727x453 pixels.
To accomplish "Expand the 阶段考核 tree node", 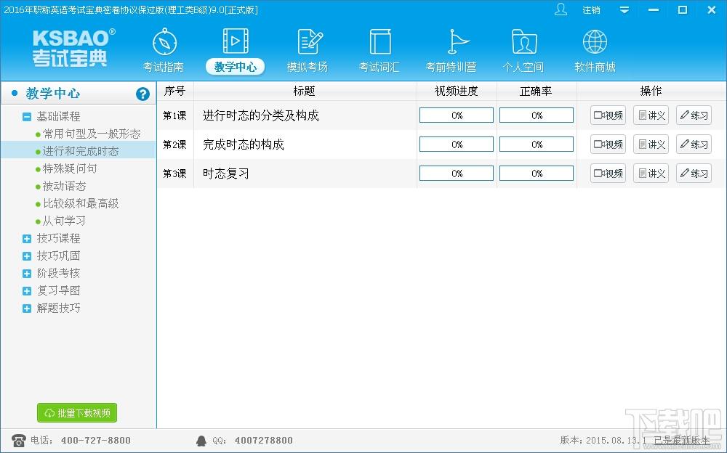I will pos(27,273).
